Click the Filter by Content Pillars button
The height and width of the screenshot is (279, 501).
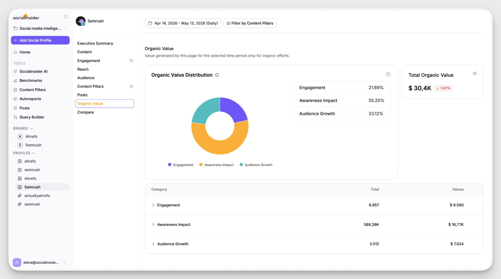(250, 23)
